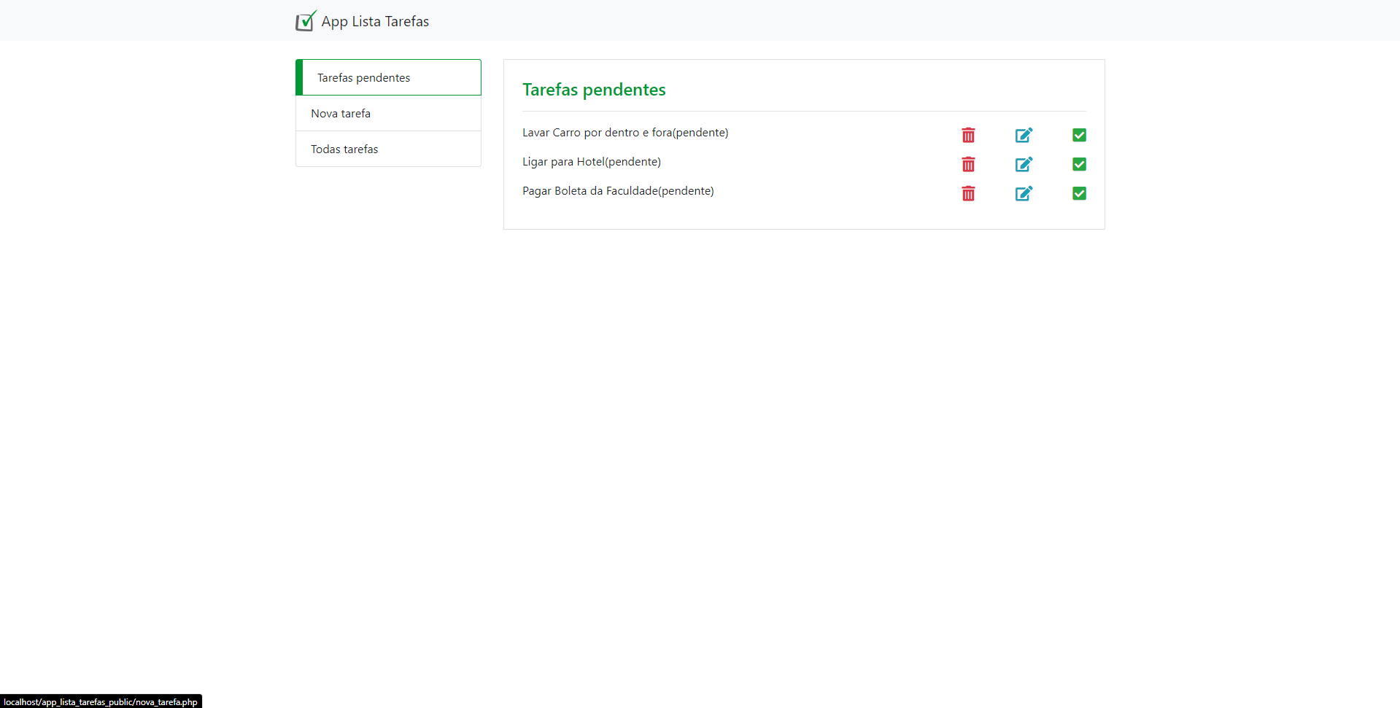The height and width of the screenshot is (708, 1400).
Task: Edit the 'Lavar Carro por dentro e fora' task
Action: pyautogui.click(x=1024, y=135)
